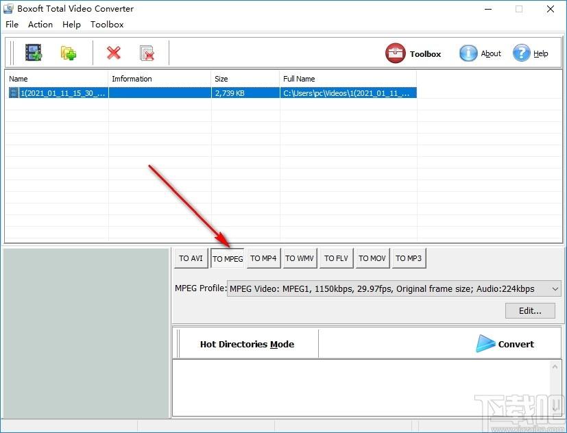Start conversion with the Convert button
The image size is (567, 433).
tap(505, 344)
